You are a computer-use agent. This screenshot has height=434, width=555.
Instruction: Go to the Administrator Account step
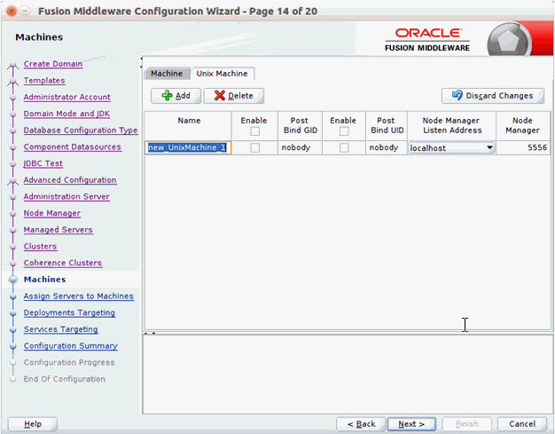coord(66,97)
